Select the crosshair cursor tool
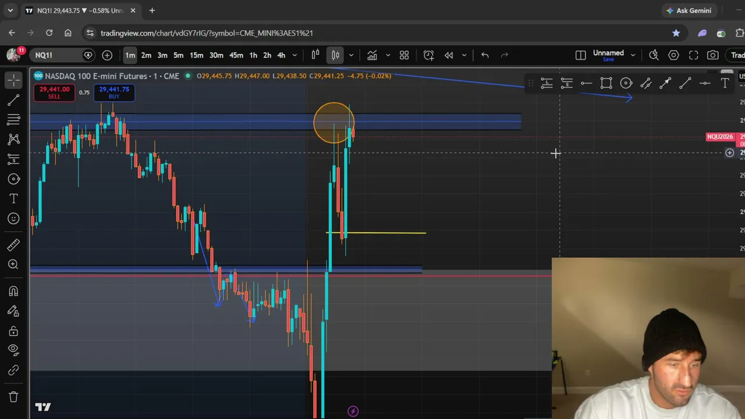This screenshot has height=419, width=745. pos(13,80)
